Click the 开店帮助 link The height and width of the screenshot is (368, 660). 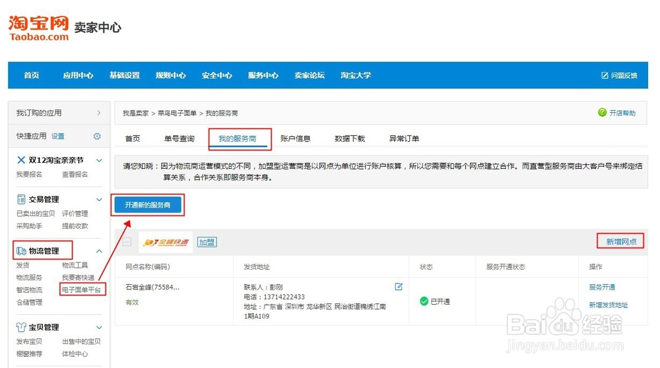point(622,113)
